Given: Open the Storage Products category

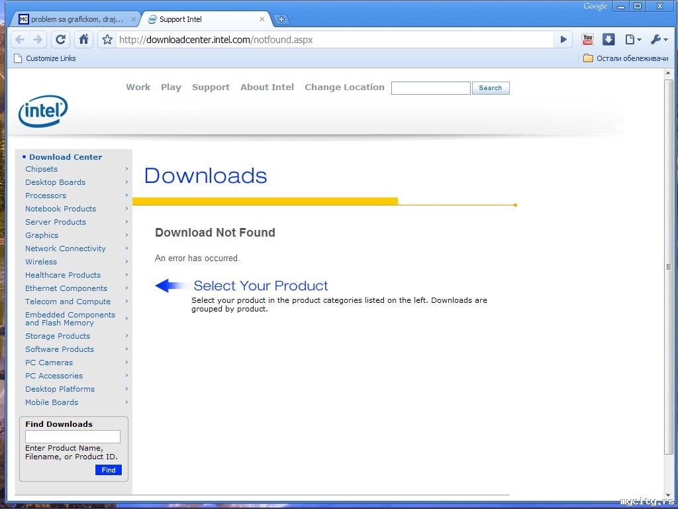Looking at the screenshot, I should pos(58,336).
